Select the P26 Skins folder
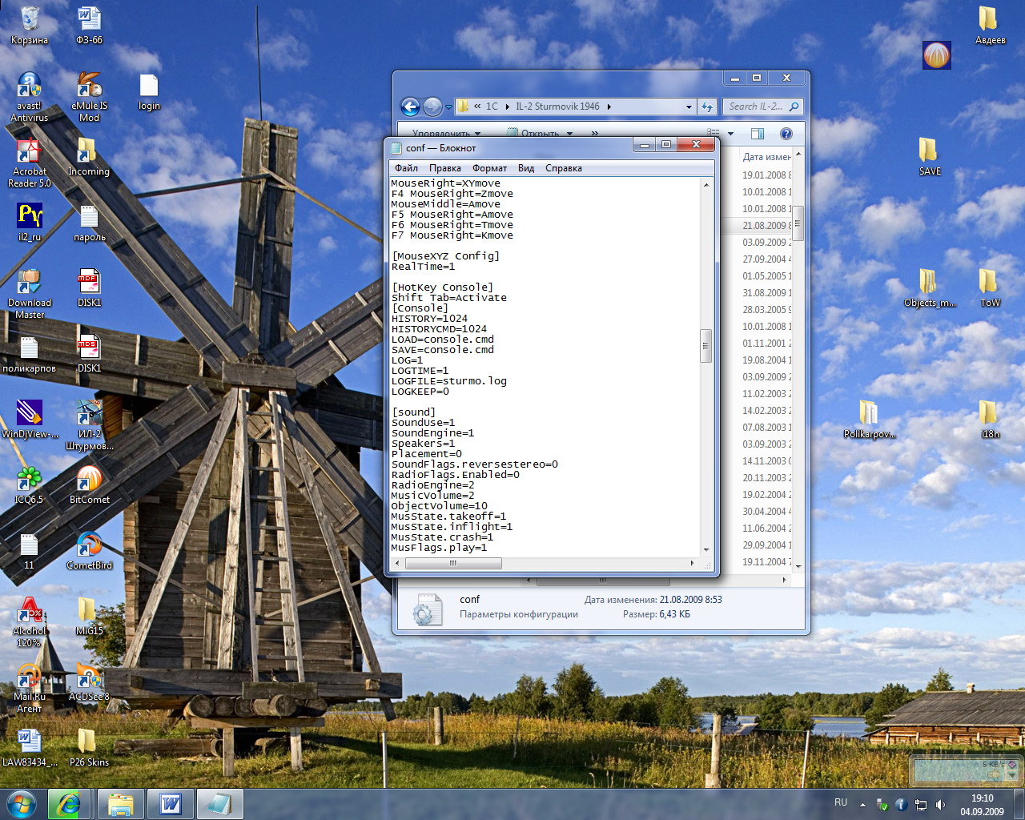 pyautogui.click(x=89, y=748)
